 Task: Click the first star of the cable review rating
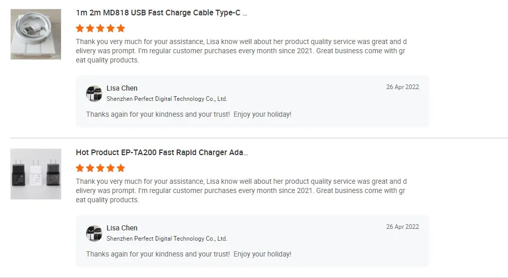(x=80, y=28)
